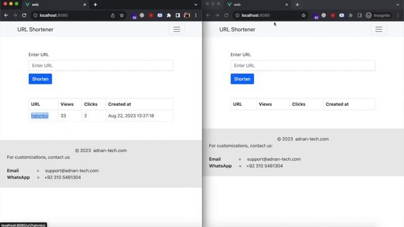Click Incognito profile indicator
This screenshot has height=227, width=404.
(x=378, y=15)
